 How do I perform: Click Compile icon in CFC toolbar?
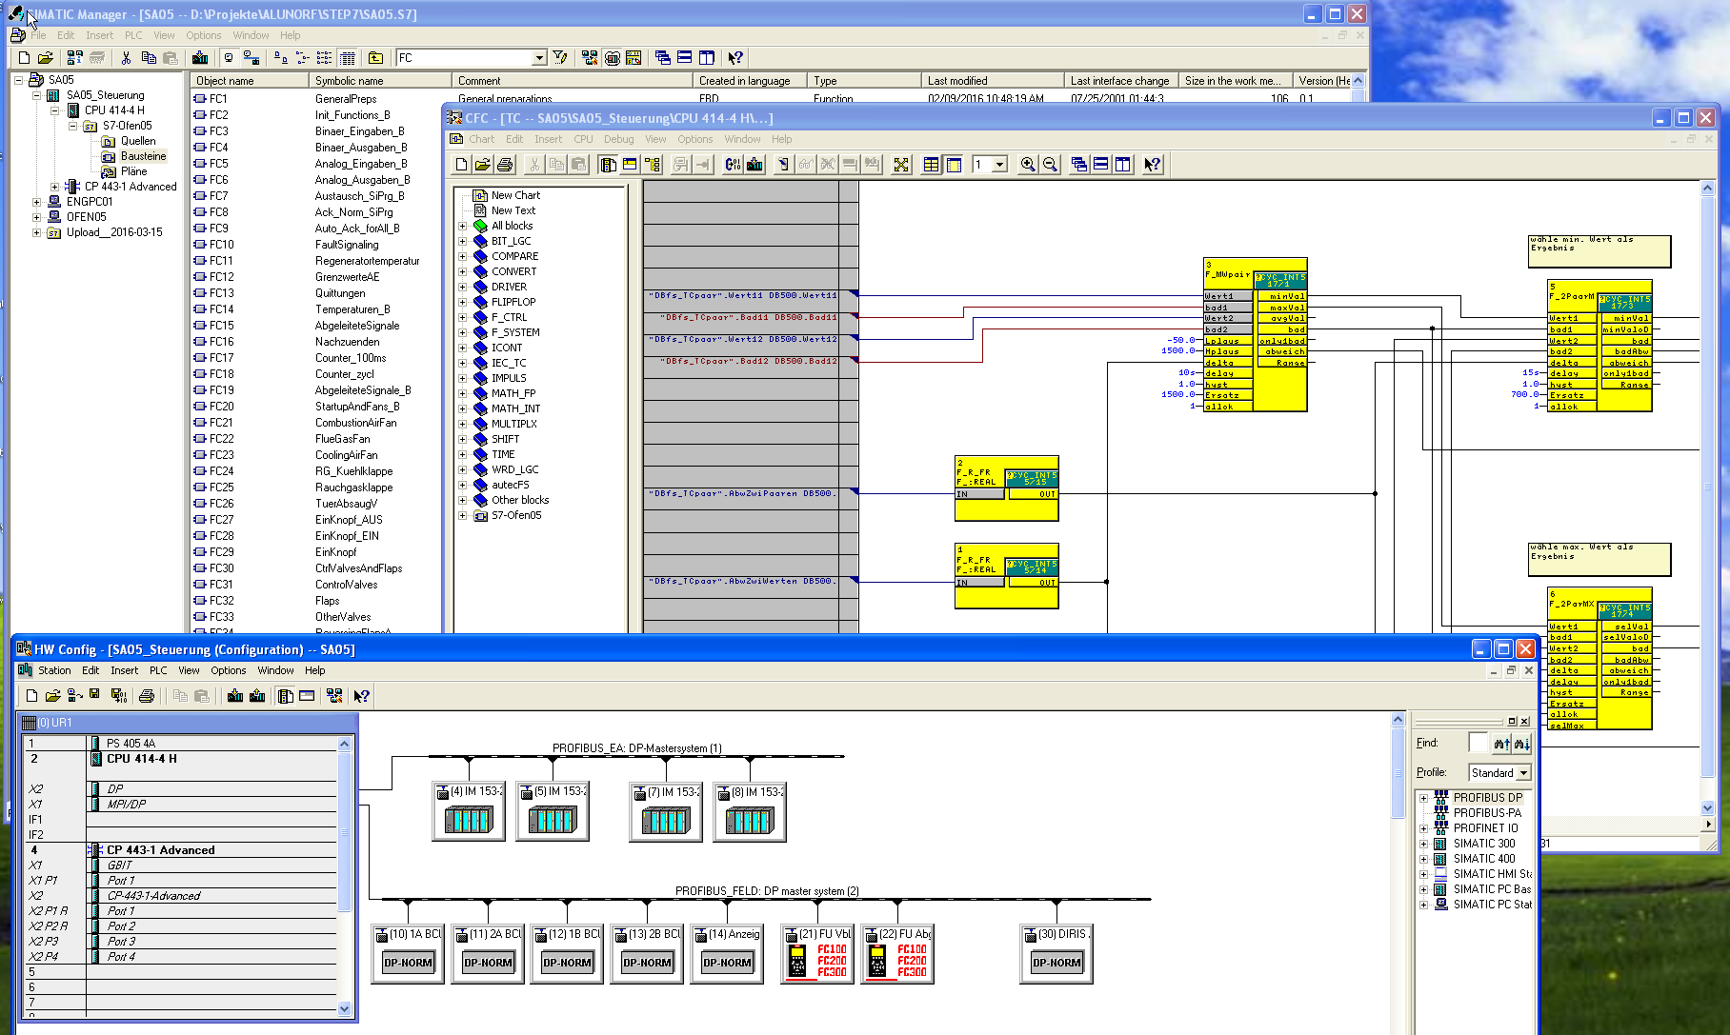(x=733, y=165)
